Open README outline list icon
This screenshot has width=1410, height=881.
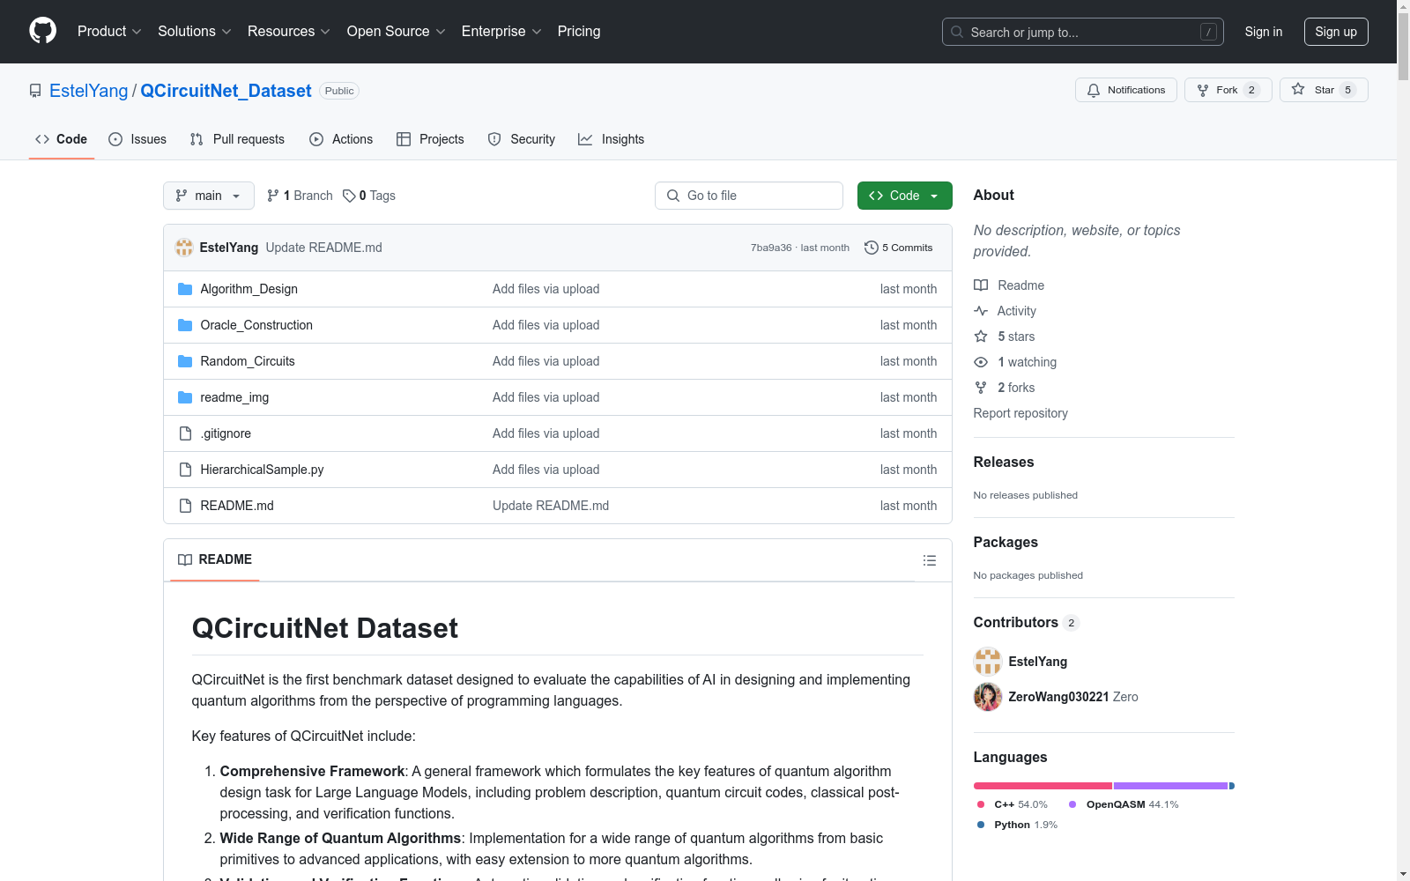tap(929, 560)
